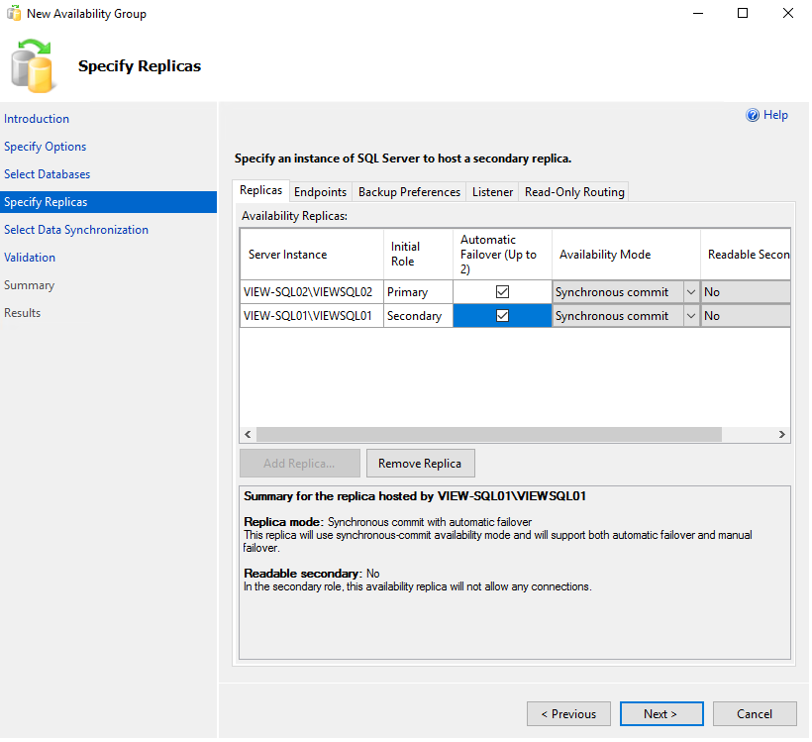Viewport: 812px width, 742px height.
Task: Switch to the Backup Preferences tab
Action: [x=409, y=192]
